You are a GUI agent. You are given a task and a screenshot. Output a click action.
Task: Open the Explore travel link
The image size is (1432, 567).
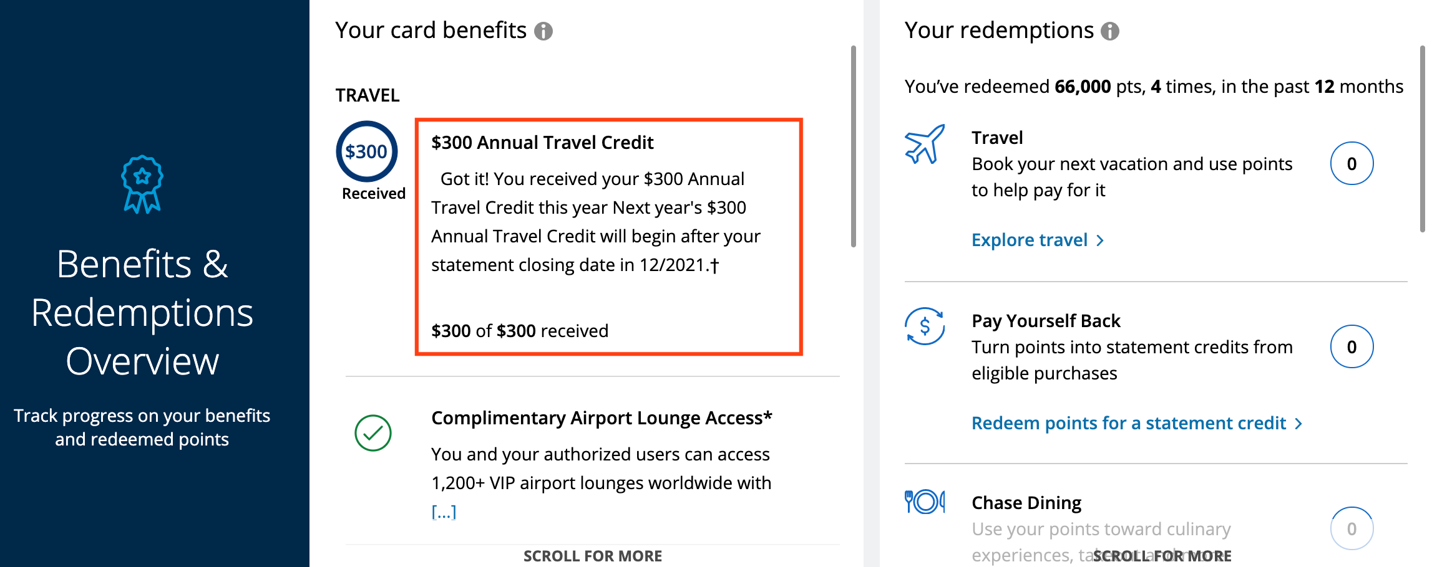point(1030,241)
